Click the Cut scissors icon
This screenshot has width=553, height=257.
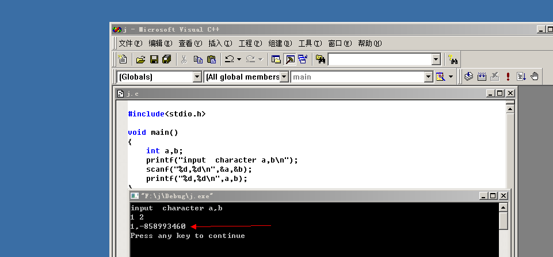coord(184,59)
